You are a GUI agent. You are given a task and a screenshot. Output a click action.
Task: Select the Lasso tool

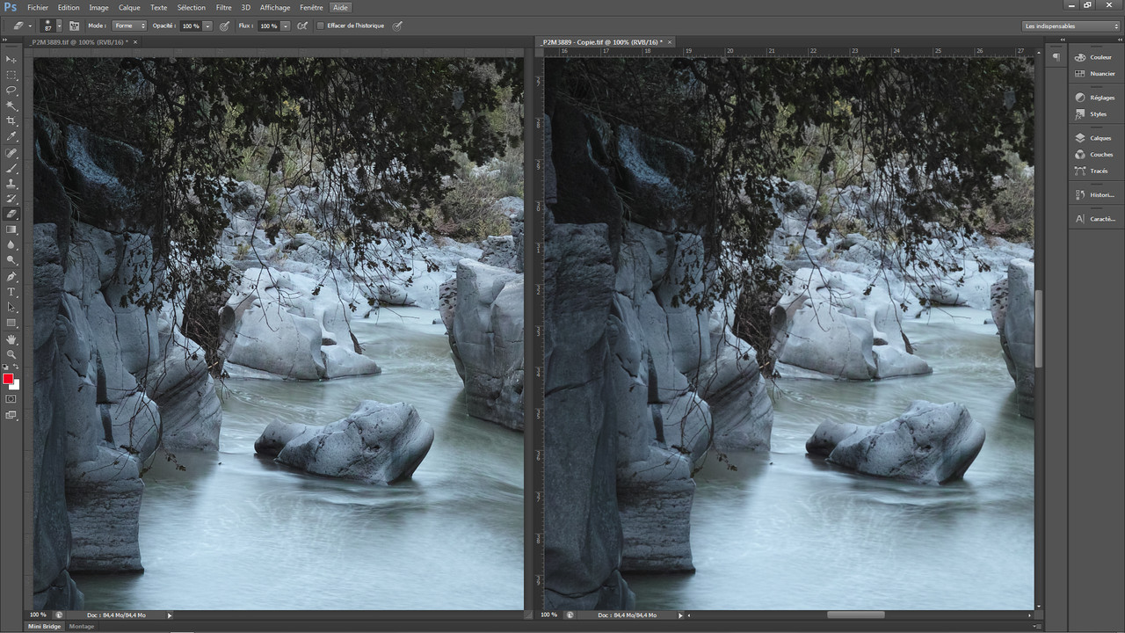point(11,90)
